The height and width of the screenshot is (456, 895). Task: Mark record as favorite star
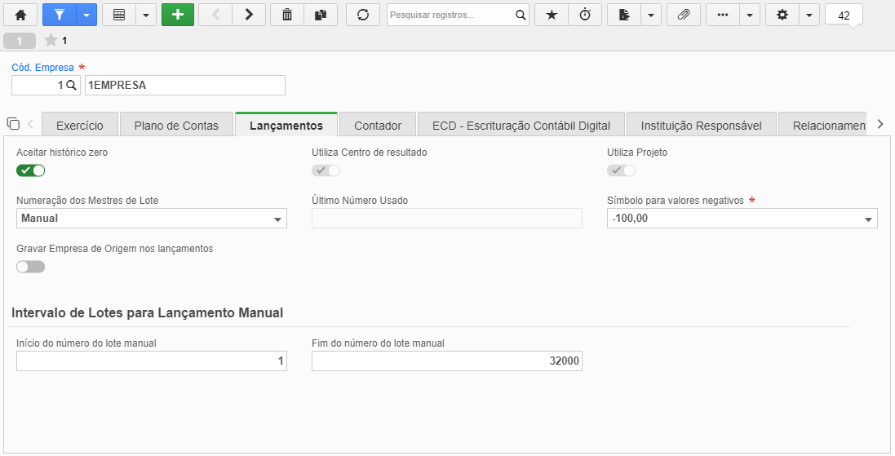552,15
